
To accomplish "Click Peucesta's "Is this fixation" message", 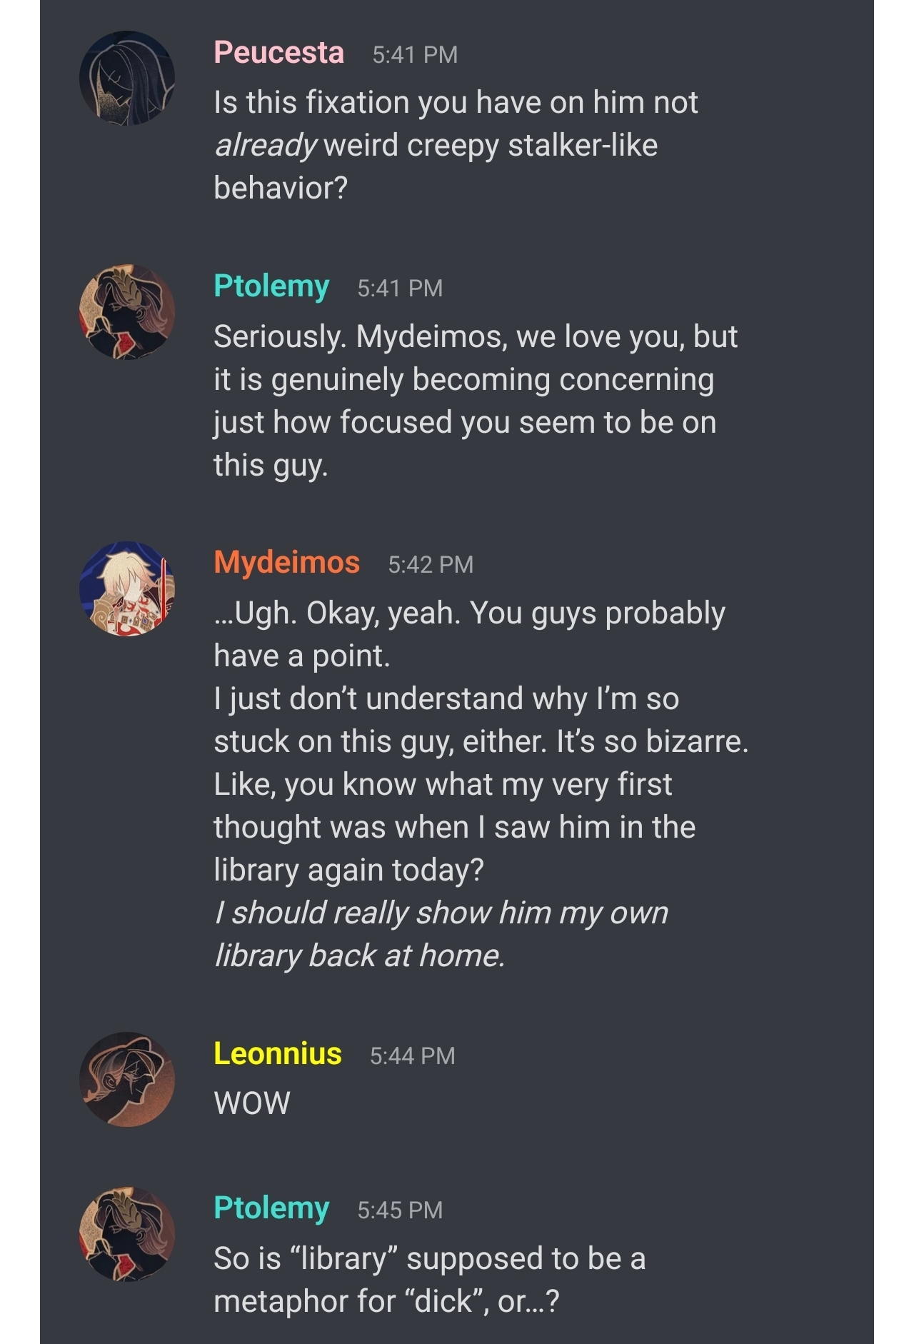I will coord(456,145).
